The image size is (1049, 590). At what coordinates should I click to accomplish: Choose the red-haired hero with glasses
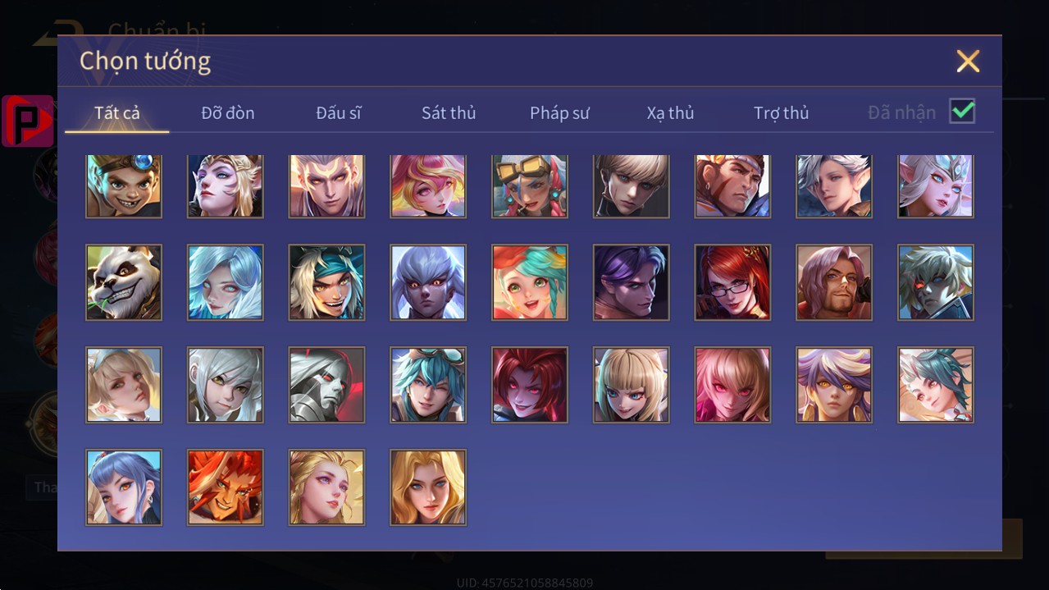point(732,282)
